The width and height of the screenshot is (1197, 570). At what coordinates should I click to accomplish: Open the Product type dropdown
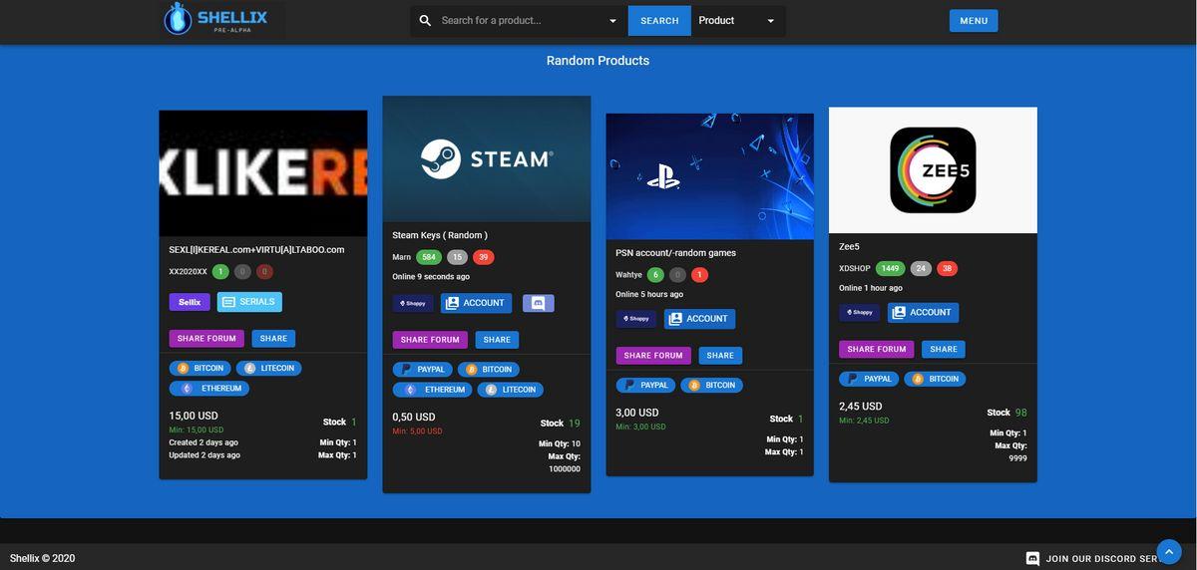[738, 21]
